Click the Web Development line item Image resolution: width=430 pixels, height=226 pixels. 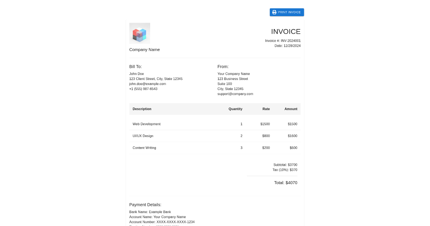[147, 124]
